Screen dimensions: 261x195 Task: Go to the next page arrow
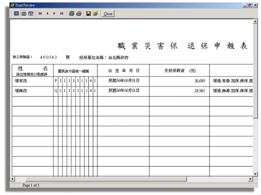coord(54,13)
